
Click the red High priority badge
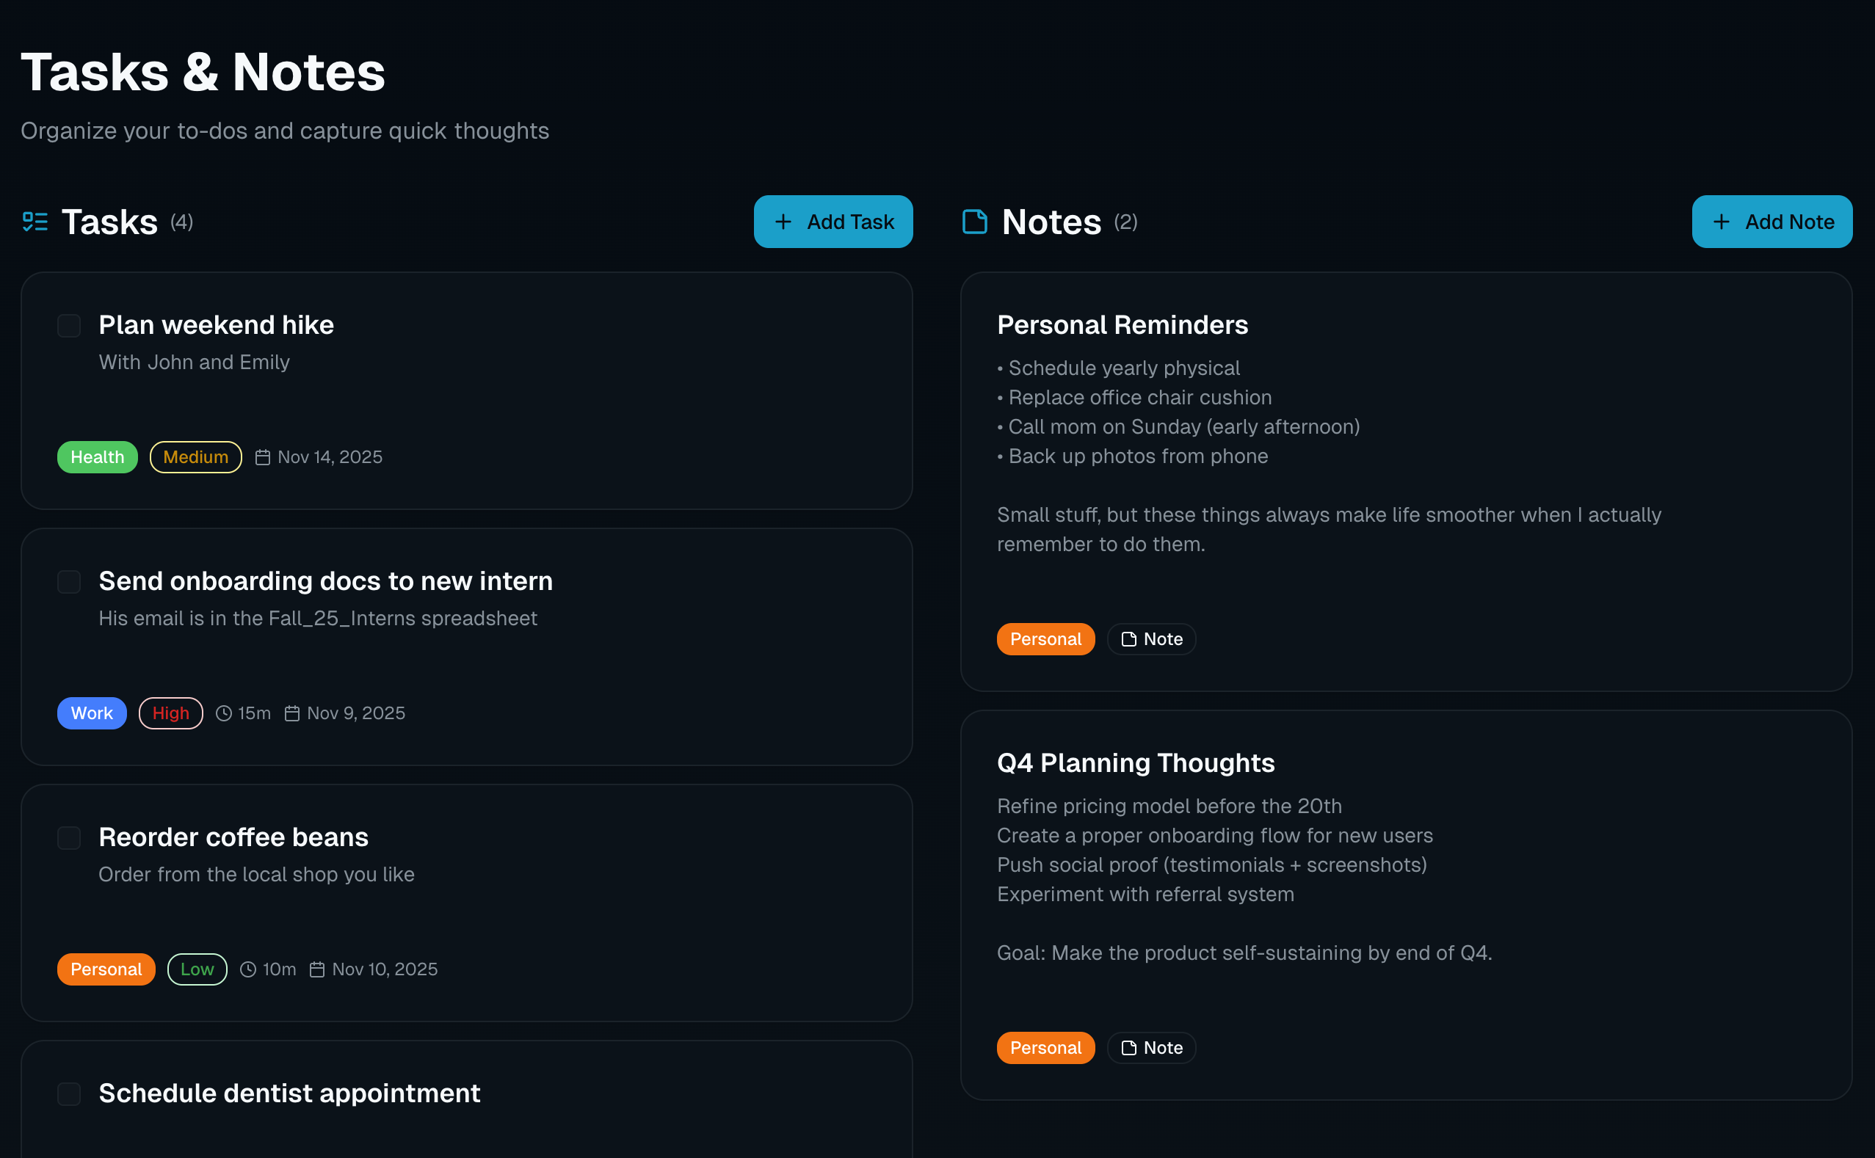click(171, 713)
